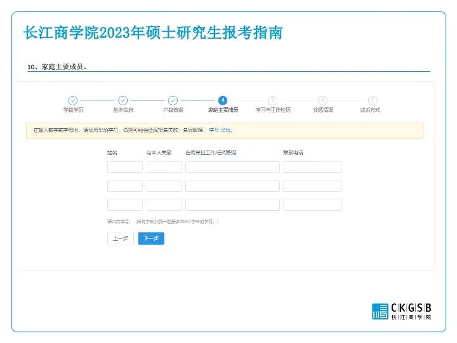Go to the 联系方式 step label
457x343 pixels.
[370, 110]
